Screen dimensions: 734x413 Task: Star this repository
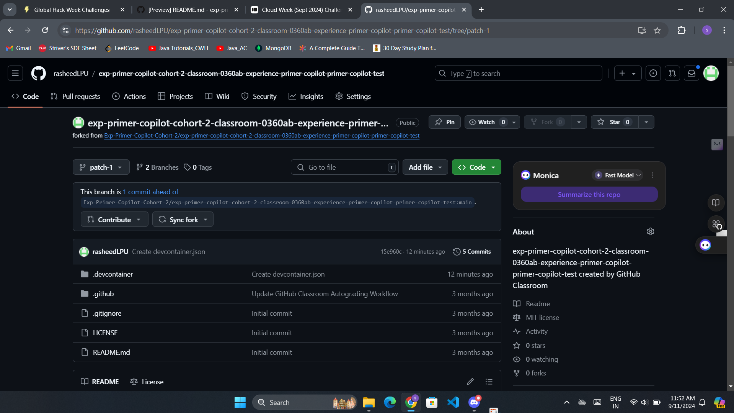point(615,122)
